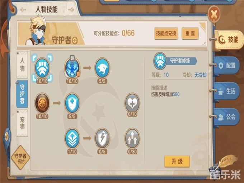Select the triple up-arrows skill at 0/30

coord(132,139)
